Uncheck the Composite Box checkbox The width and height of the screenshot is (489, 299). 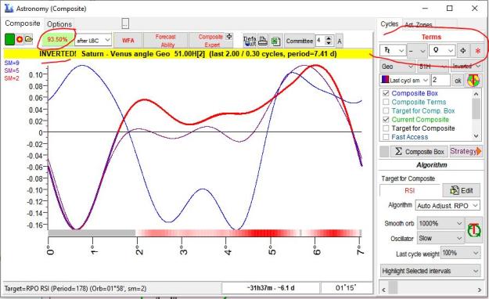pos(386,93)
